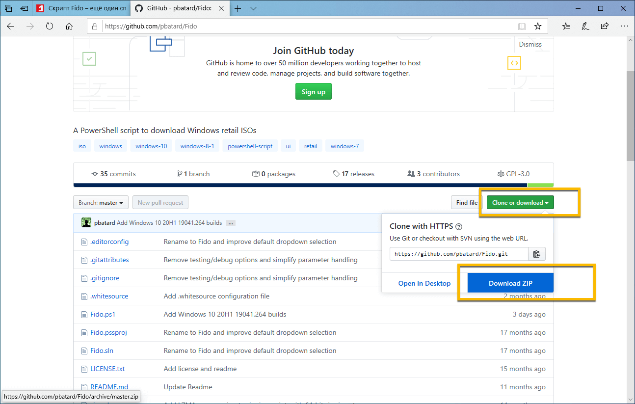
Task: Click the file icon beside Fido.ps1
Action: pyautogui.click(x=84, y=314)
